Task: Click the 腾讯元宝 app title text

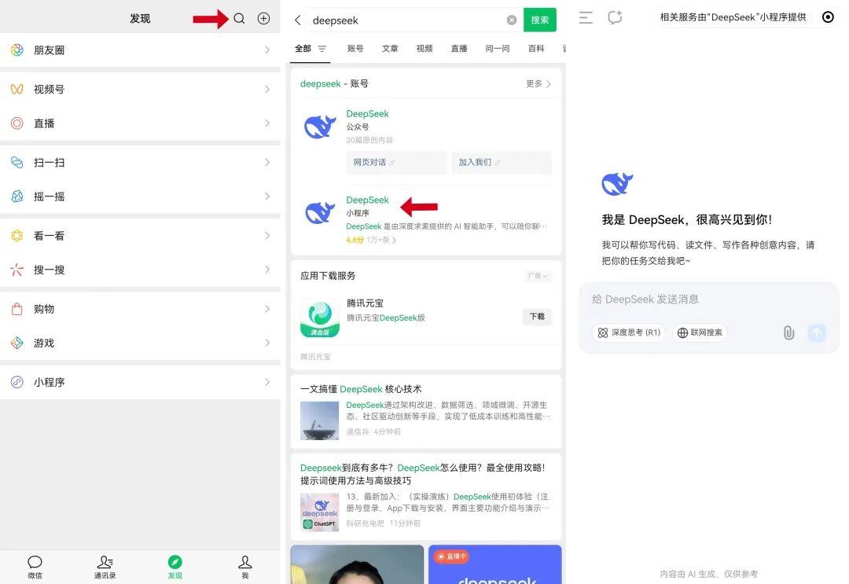Action: click(365, 303)
